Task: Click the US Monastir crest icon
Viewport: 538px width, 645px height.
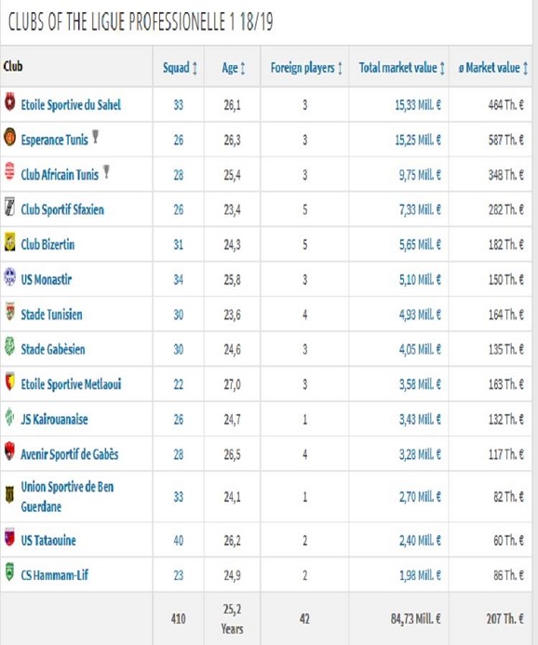Action: point(10,276)
